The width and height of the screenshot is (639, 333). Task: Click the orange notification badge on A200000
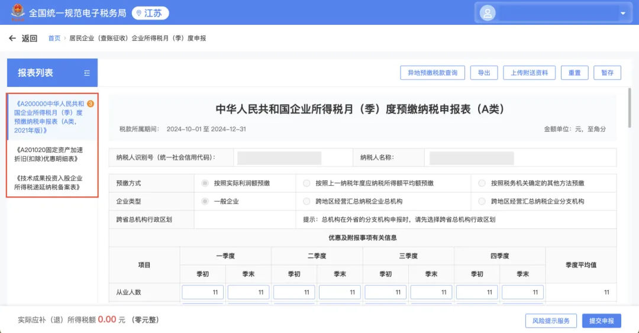(x=91, y=104)
